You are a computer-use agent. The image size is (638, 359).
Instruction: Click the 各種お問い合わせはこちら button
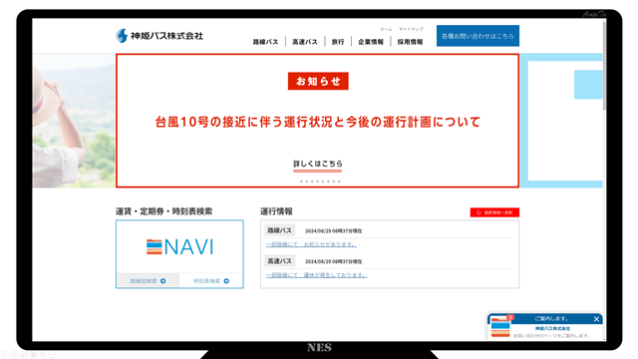(x=478, y=36)
